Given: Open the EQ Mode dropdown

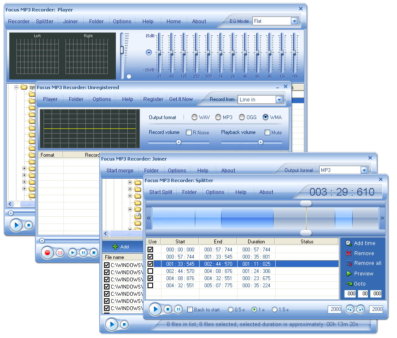Looking at the screenshot, I should pyautogui.click(x=294, y=21).
